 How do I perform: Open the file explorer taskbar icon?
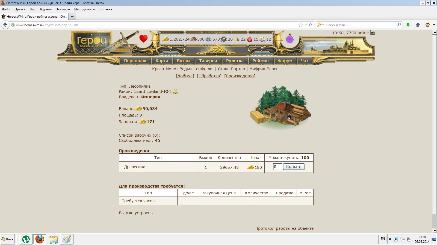53,239
